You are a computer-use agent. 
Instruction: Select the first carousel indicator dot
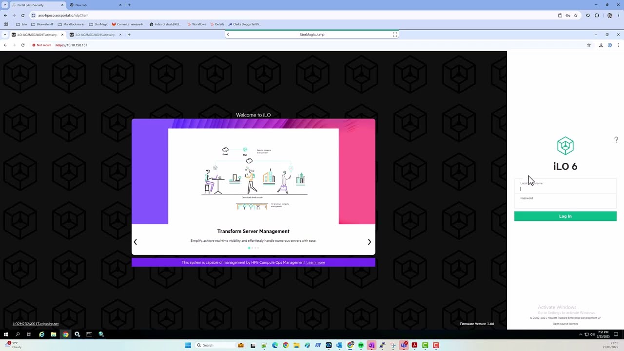click(249, 248)
